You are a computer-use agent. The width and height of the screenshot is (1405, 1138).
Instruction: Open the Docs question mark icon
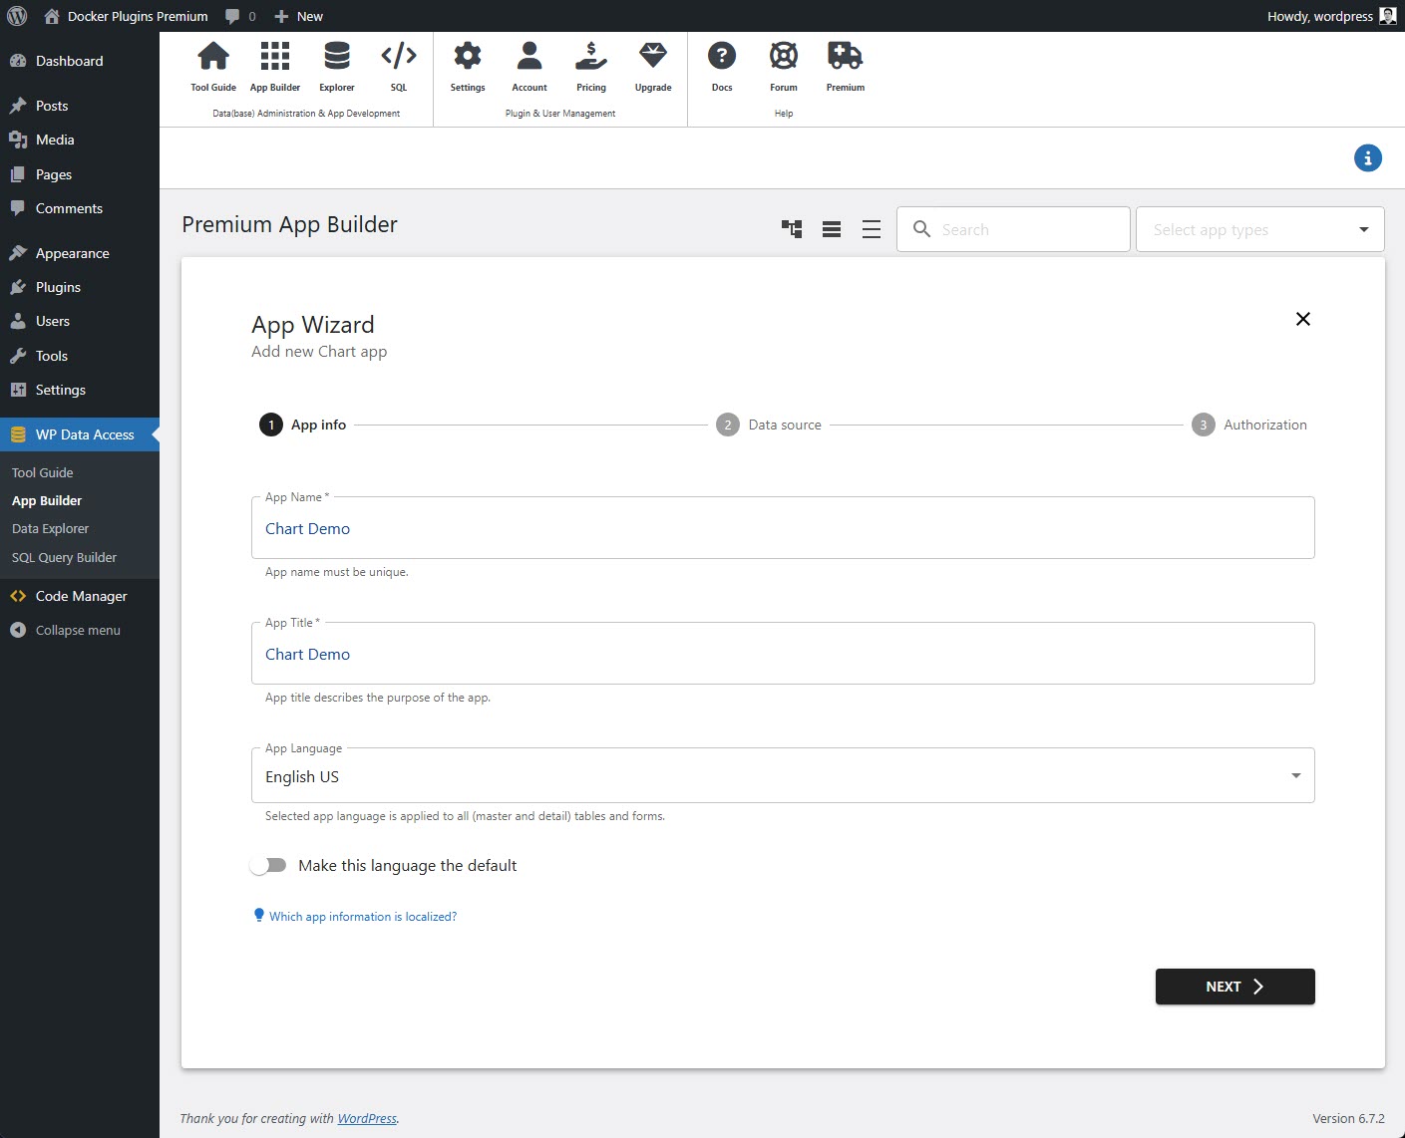[x=722, y=56]
